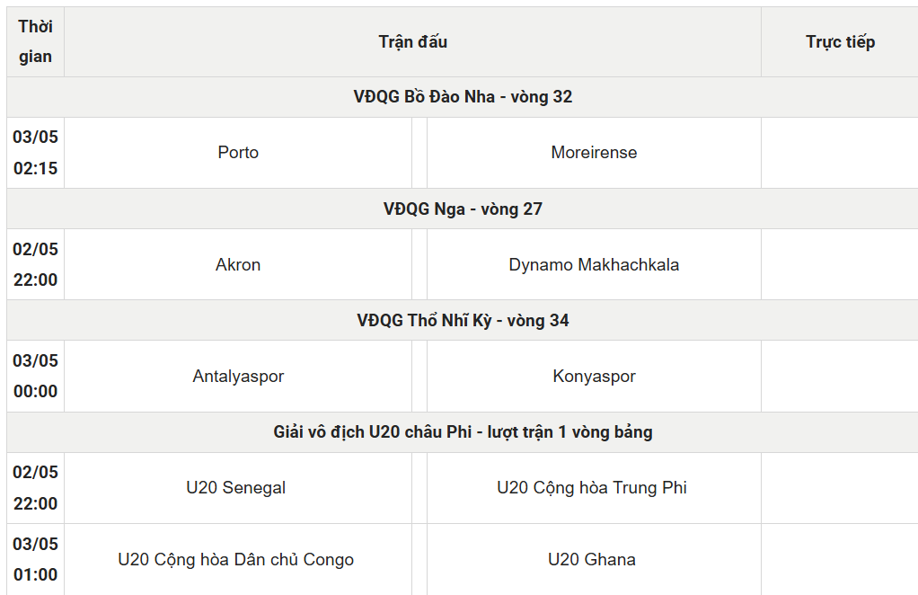The height and width of the screenshot is (595, 918).
Task: Click the Porto team name
Action: click(238, 152)
